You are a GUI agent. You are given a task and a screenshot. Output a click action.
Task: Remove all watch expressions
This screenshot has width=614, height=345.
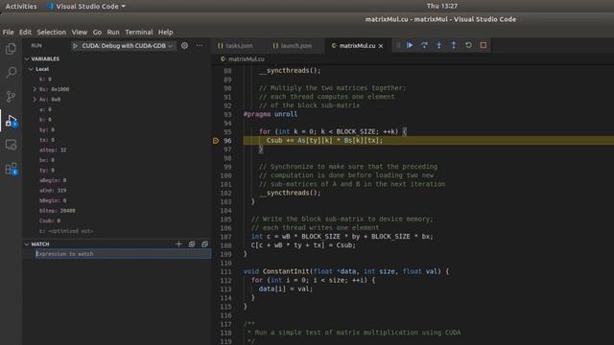(204, 244)
